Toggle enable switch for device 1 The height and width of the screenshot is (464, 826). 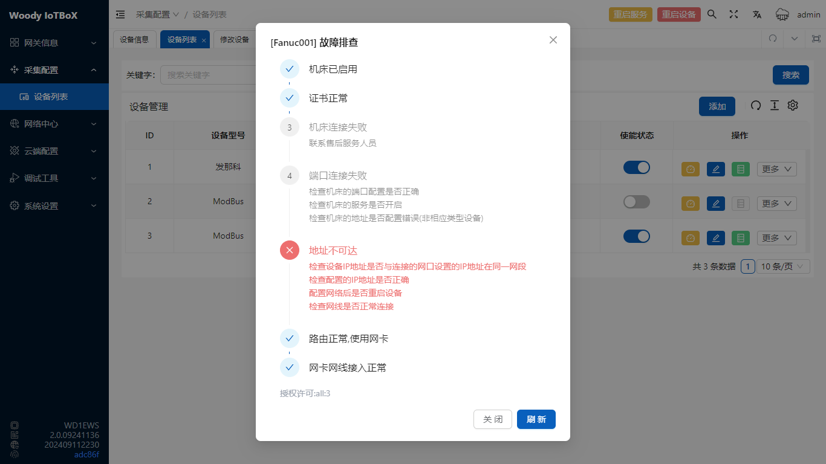tap(636, 167)
